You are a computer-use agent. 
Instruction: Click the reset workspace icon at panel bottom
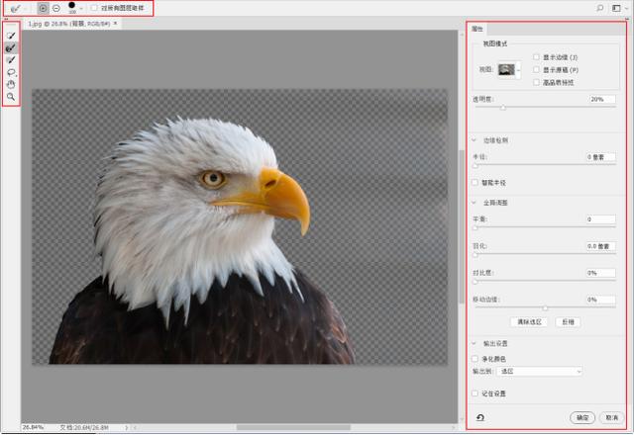(x=480, y=417)
